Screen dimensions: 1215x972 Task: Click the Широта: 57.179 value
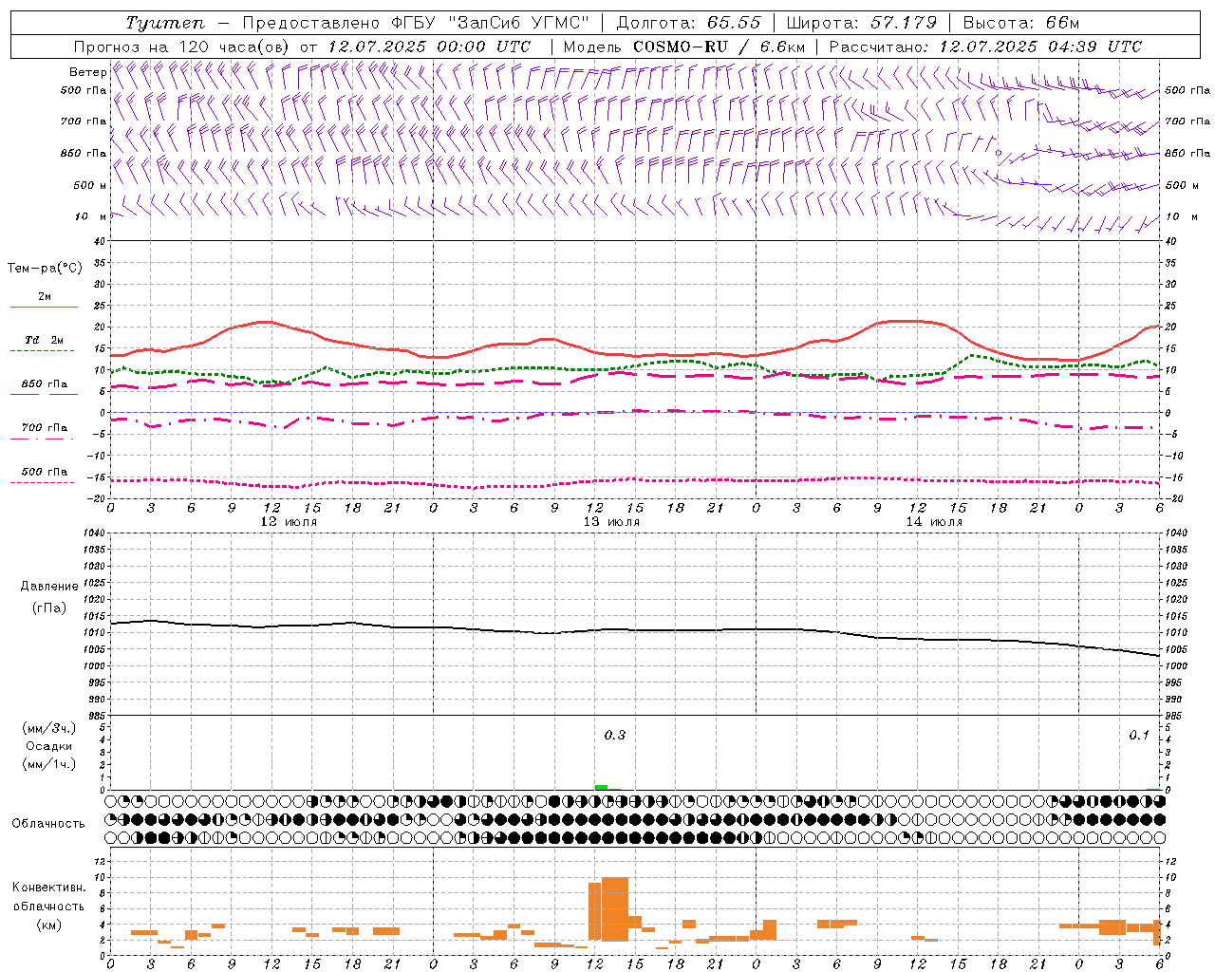pyautogui.click(x=861, y=23)
